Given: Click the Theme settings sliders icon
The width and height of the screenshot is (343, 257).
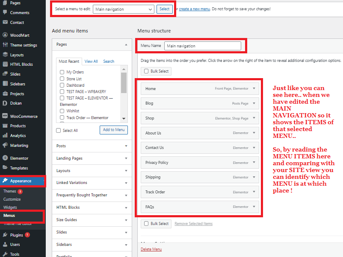Looking at the screenshot, I should pyautogui.click(x=5, y=45).
